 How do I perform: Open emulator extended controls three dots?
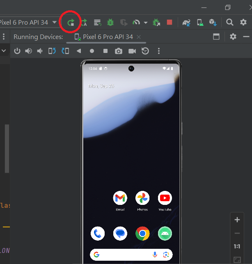point(159,51)
